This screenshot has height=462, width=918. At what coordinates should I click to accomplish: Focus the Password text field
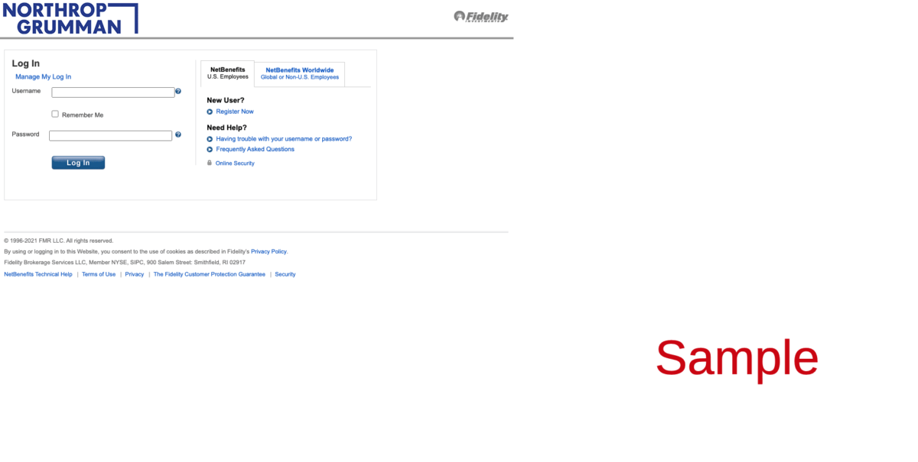(111, 136)
